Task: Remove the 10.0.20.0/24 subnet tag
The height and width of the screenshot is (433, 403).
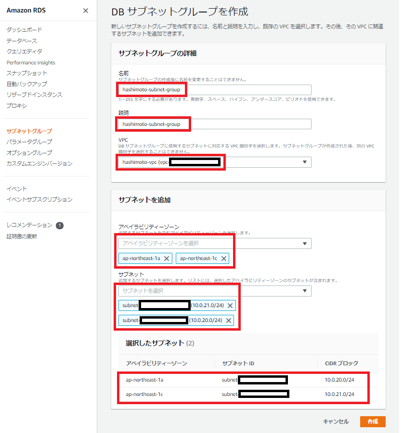Action: (x=229, y=321)
